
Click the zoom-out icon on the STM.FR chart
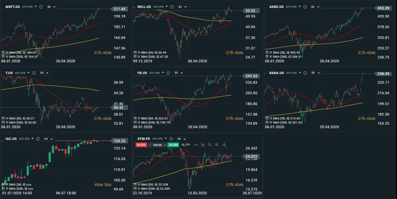click(x=210, y=145)
